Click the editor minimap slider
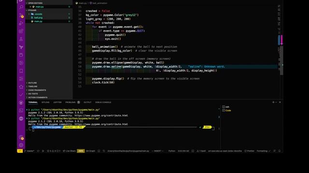The width and height of the screenshot is (309, 173). (x=279, y=39)
